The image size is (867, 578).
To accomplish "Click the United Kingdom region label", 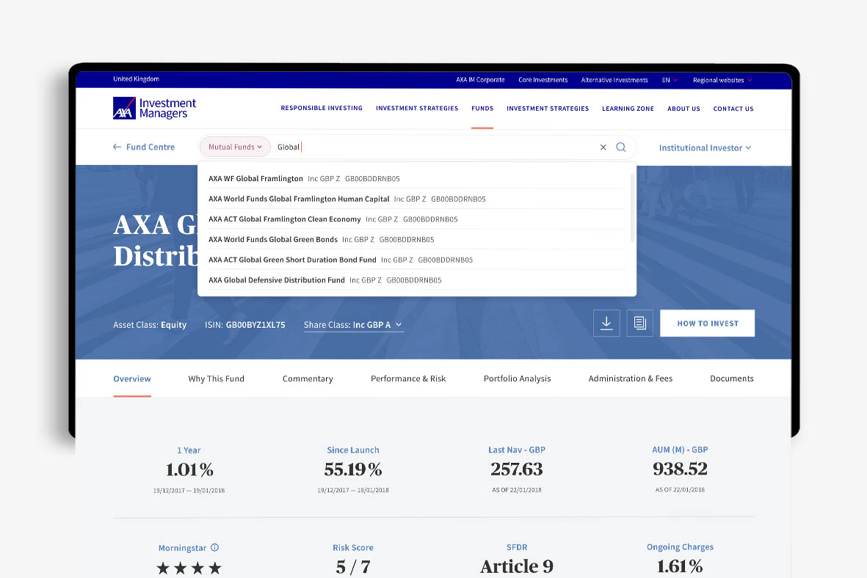I will (x=136, y=79).
